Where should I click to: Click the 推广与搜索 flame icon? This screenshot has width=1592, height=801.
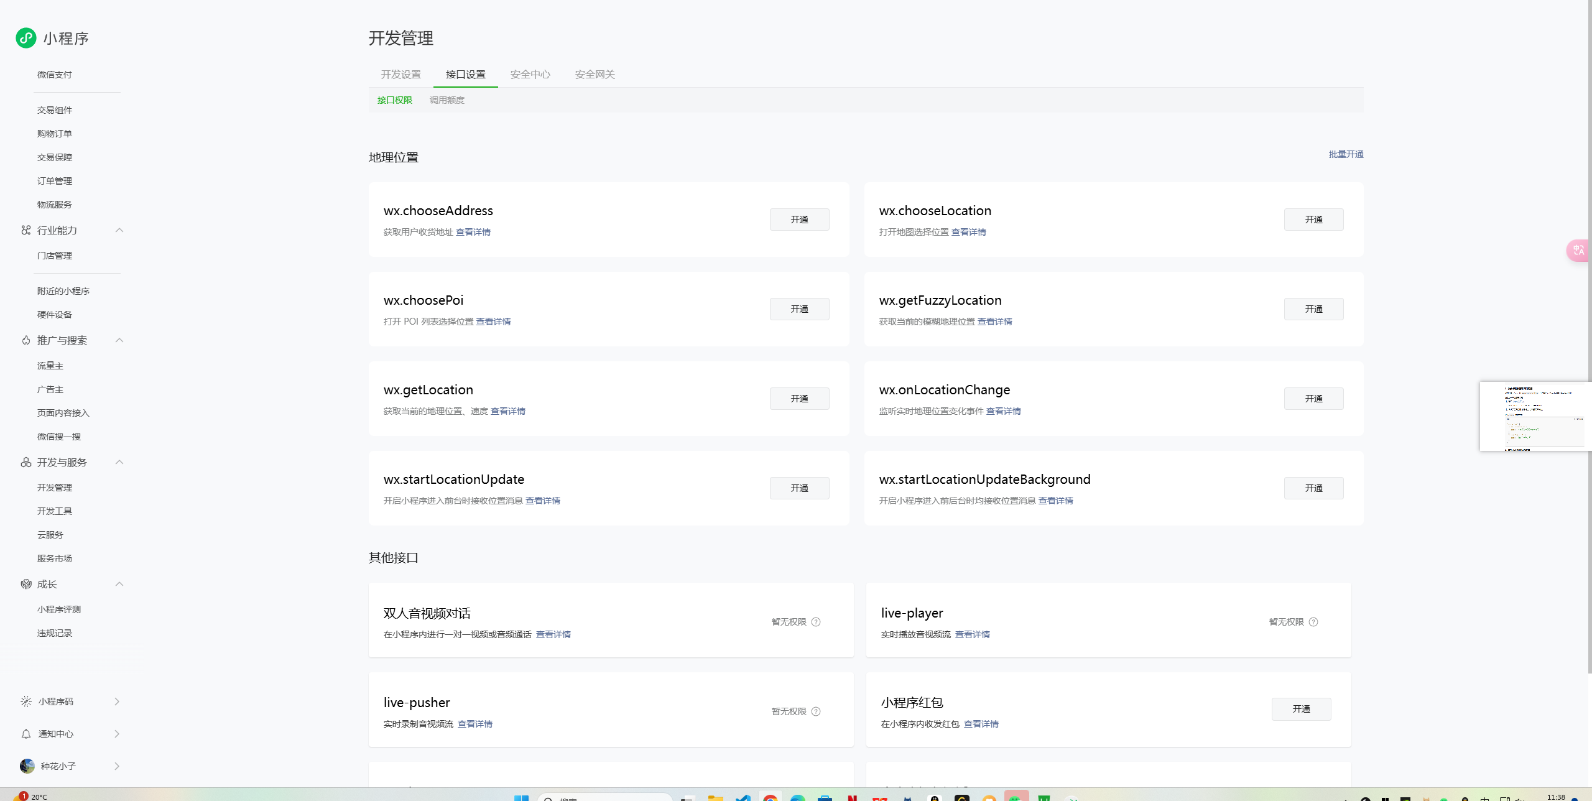(25, 340)
